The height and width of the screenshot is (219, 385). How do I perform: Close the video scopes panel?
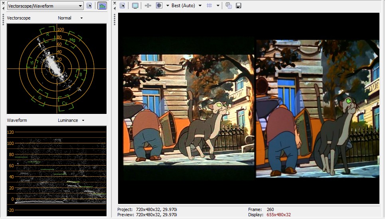tap(3, 3)
